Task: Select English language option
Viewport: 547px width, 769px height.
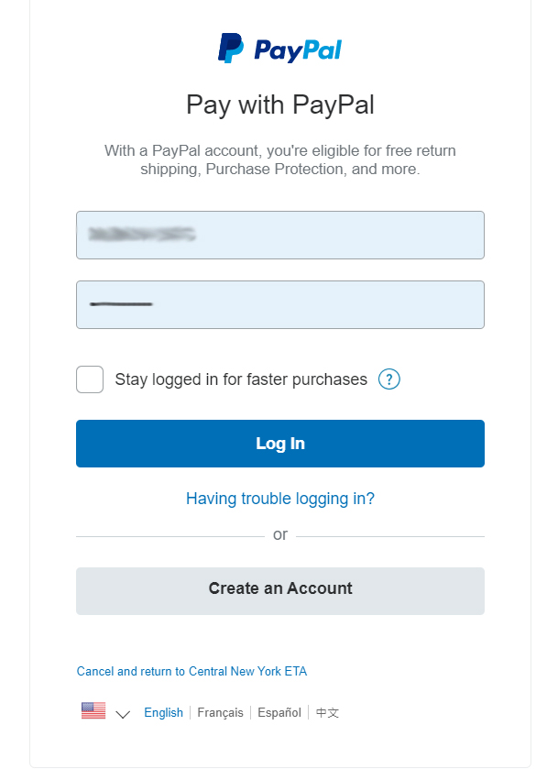Action: (x=163, y=712)
